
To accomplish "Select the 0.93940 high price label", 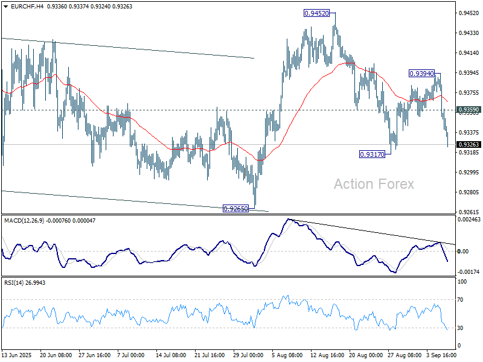I will [421, 73].
